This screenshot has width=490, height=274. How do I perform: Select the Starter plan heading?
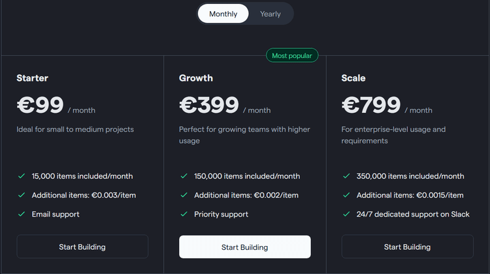(33, 78)
